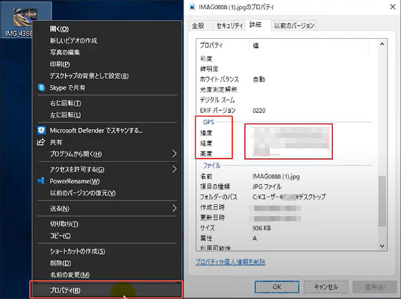Screen dimensions: 401x299
Task: Click the property list scrollbar thumb
Action: pyautogui.click(x=382, y=201)
